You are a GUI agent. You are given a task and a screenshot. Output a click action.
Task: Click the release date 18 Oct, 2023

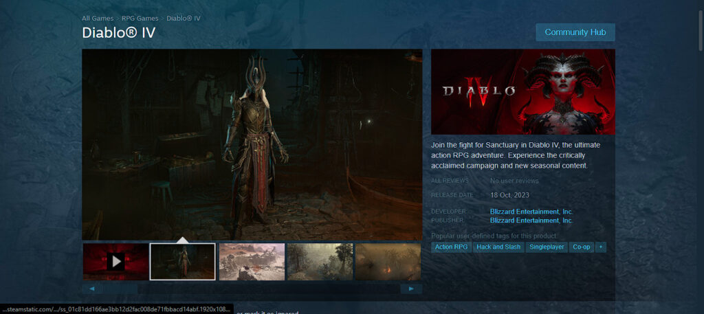click(x=509, y=195)
